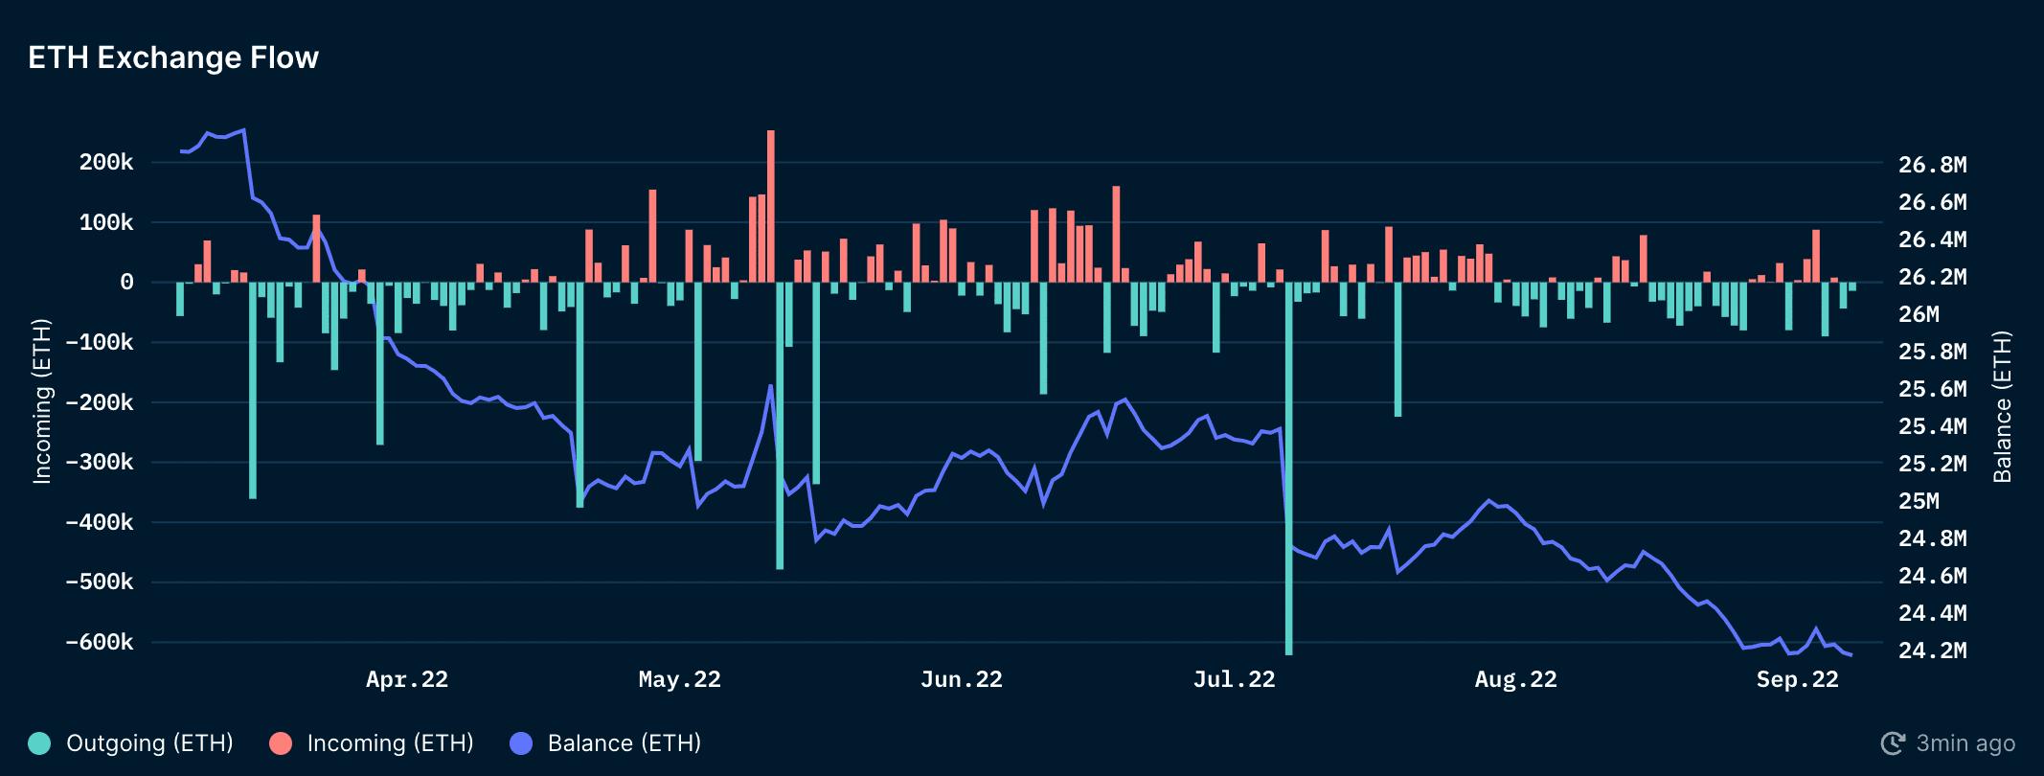The height and width of the screenshot is (776, 2044).
Task: Hide the Balance (ETH) line series
Action: point(624,743)
